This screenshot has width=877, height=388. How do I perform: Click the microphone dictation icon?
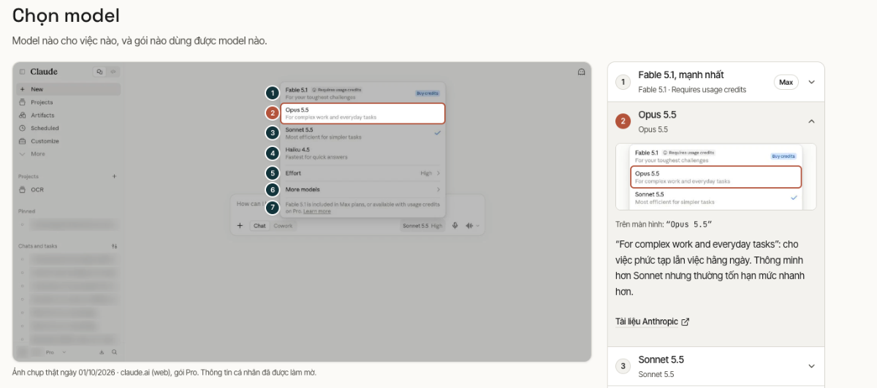pos(455,226)
